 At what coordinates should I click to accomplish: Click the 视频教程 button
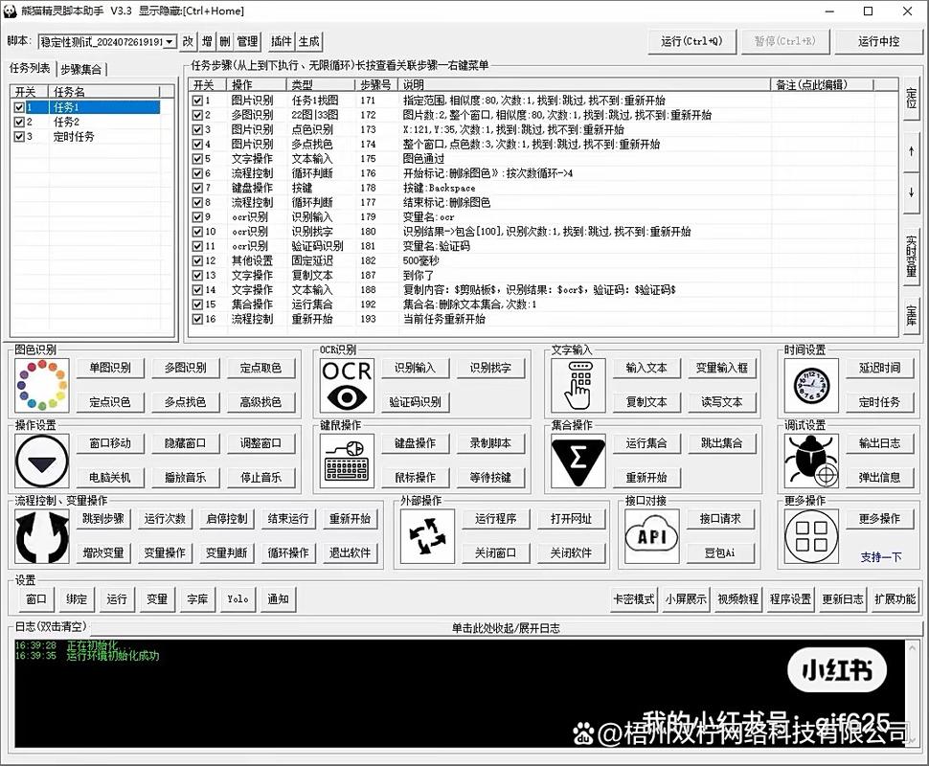(x=737, y=599)
